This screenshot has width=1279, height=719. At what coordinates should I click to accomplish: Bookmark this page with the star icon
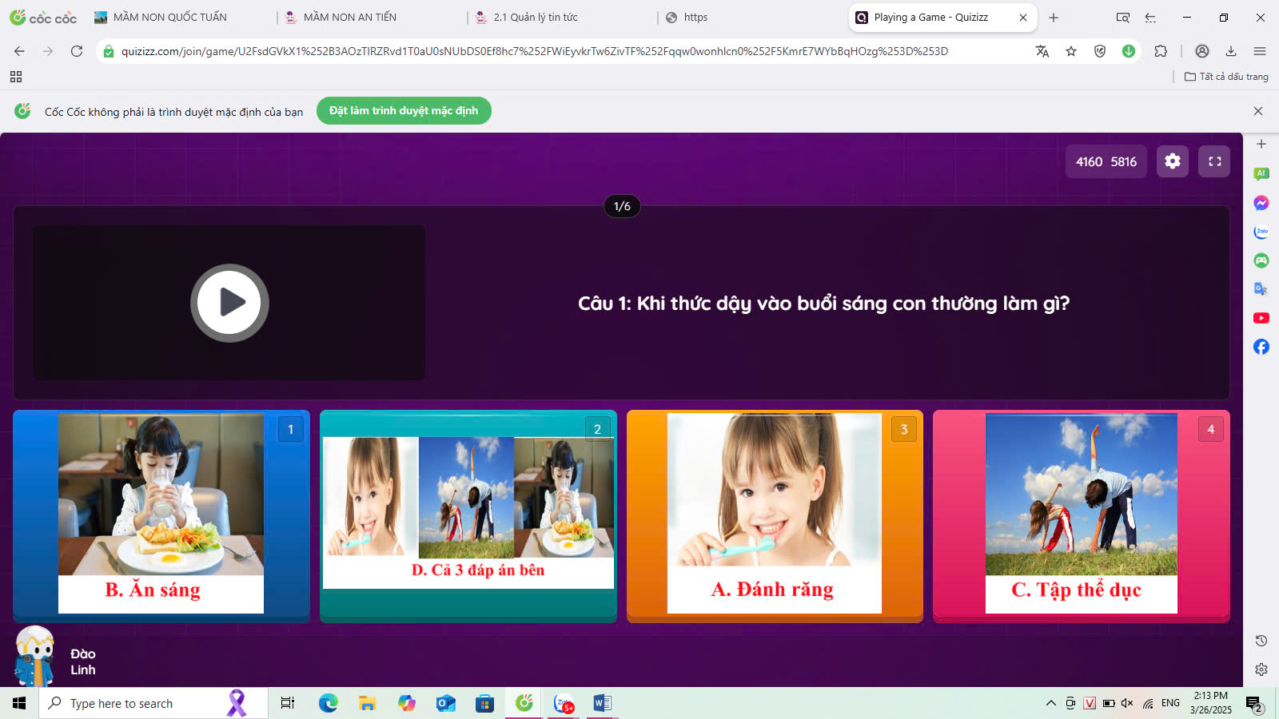pos(1071,51)
